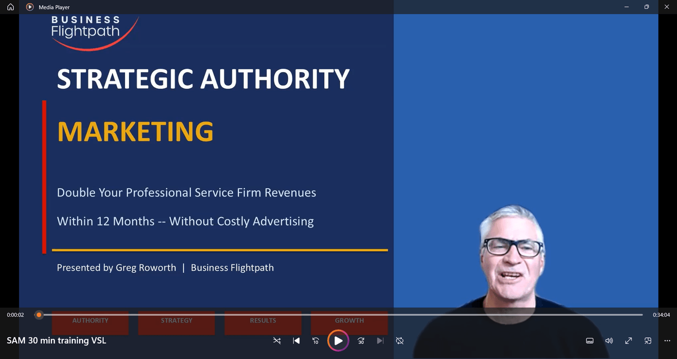Skip back 10 seconds
Screen dimensions: 677x359
tap(316, 341)
